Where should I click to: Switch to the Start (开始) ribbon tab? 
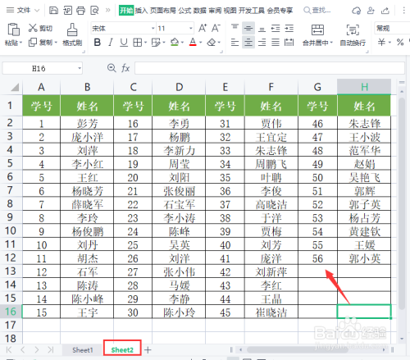tap(126, 11)
